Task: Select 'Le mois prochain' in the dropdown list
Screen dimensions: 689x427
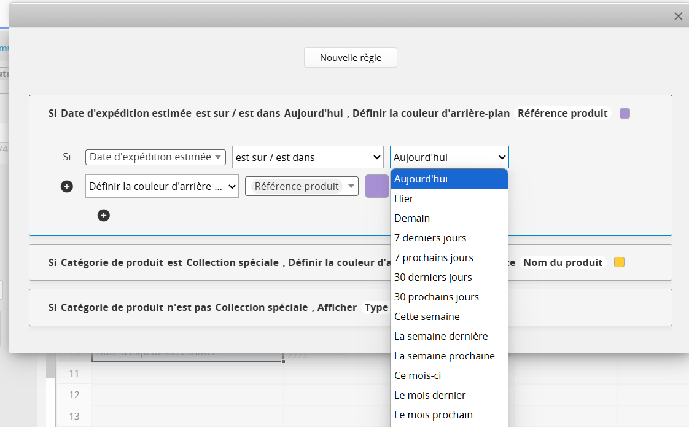Action: (x=449, y=415)
